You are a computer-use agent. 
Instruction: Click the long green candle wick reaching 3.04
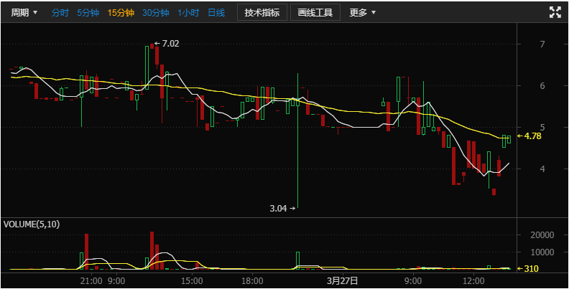(297, 156)
